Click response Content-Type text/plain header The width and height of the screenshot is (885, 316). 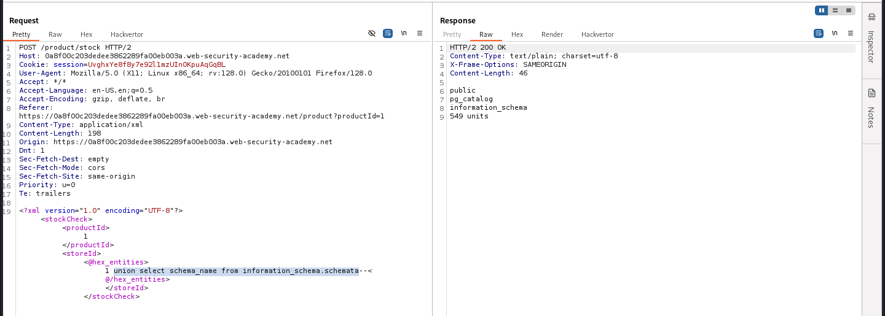pyautogui.click(x=534, y=56)
